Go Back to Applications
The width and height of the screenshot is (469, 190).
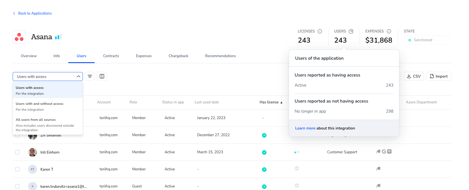click(x=35, y=13)
